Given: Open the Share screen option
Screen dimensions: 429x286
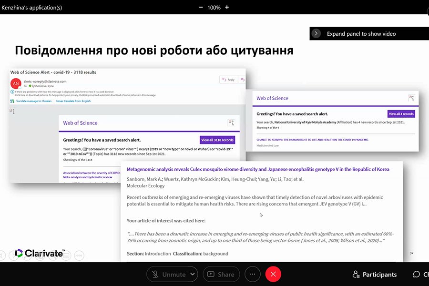Looking at the screenshot, I should [x=221, y=274].
